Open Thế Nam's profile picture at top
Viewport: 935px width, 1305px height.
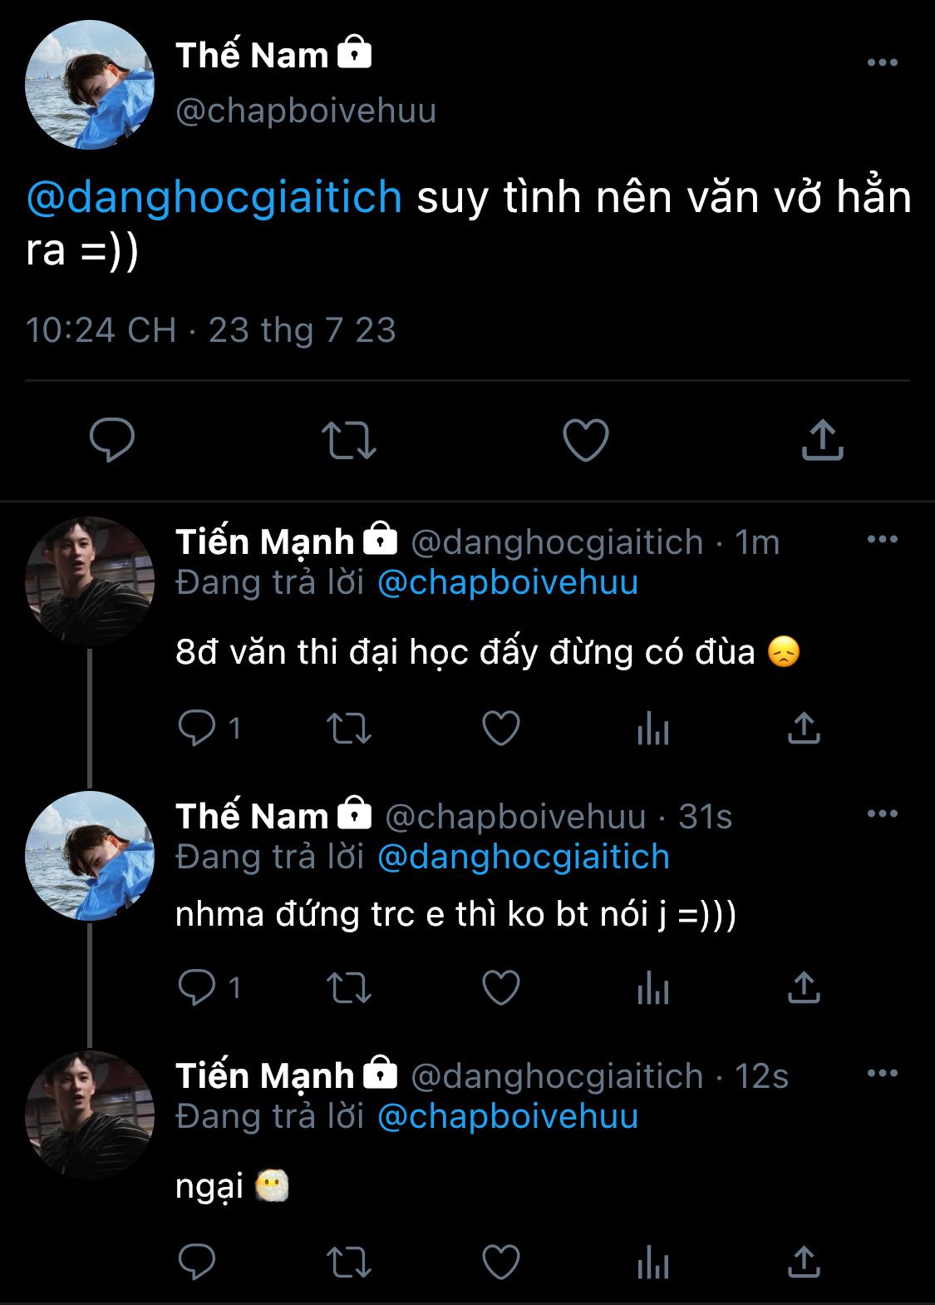tap(90, 85)
